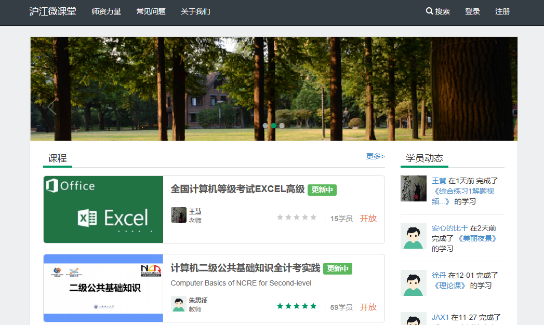This screenshot has height=325, width=544.
Task: Open the 二级公共基础知识 course thumbnail
Action: (x=103, y=288)
